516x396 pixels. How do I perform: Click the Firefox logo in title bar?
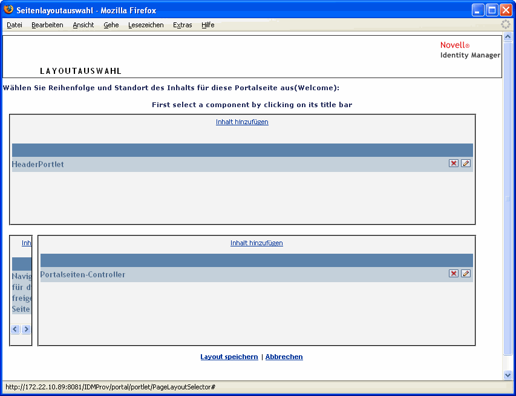point(8,10)
